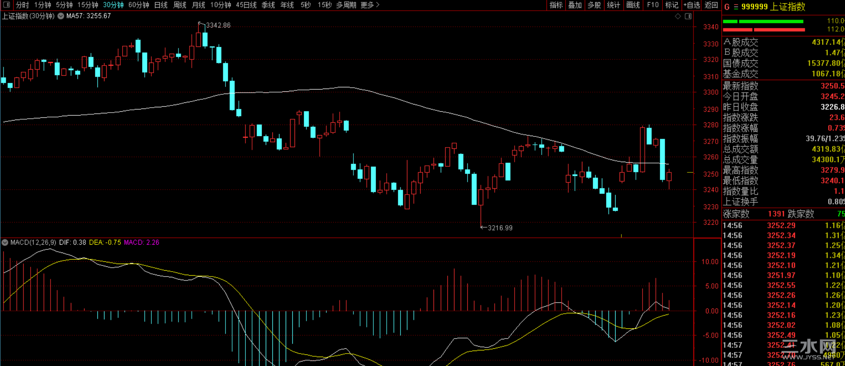Image resolution: width=845 pixels, height=366 pixels.
Task: Click the MACD(12,26,9) parameter label
Action: point(33,242)
